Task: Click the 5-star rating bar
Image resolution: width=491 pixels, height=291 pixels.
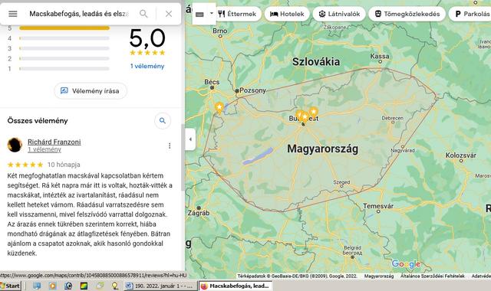Action: click(x=64, y=28)
